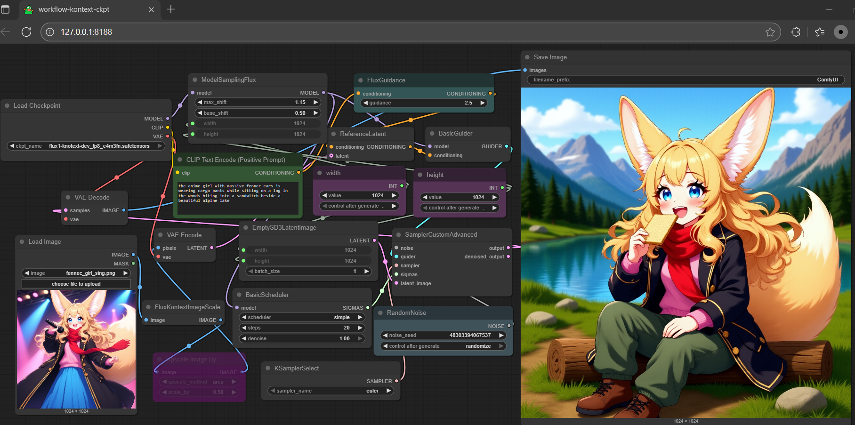855x425 pixels.
Task: Open upscale_method area dropdown
Action: click(x=200, y=382)
